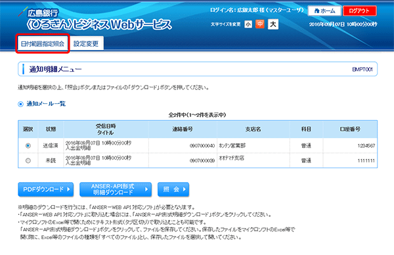
Task: Click the 通知明細メニュー heading
Action: pos(55,69)
